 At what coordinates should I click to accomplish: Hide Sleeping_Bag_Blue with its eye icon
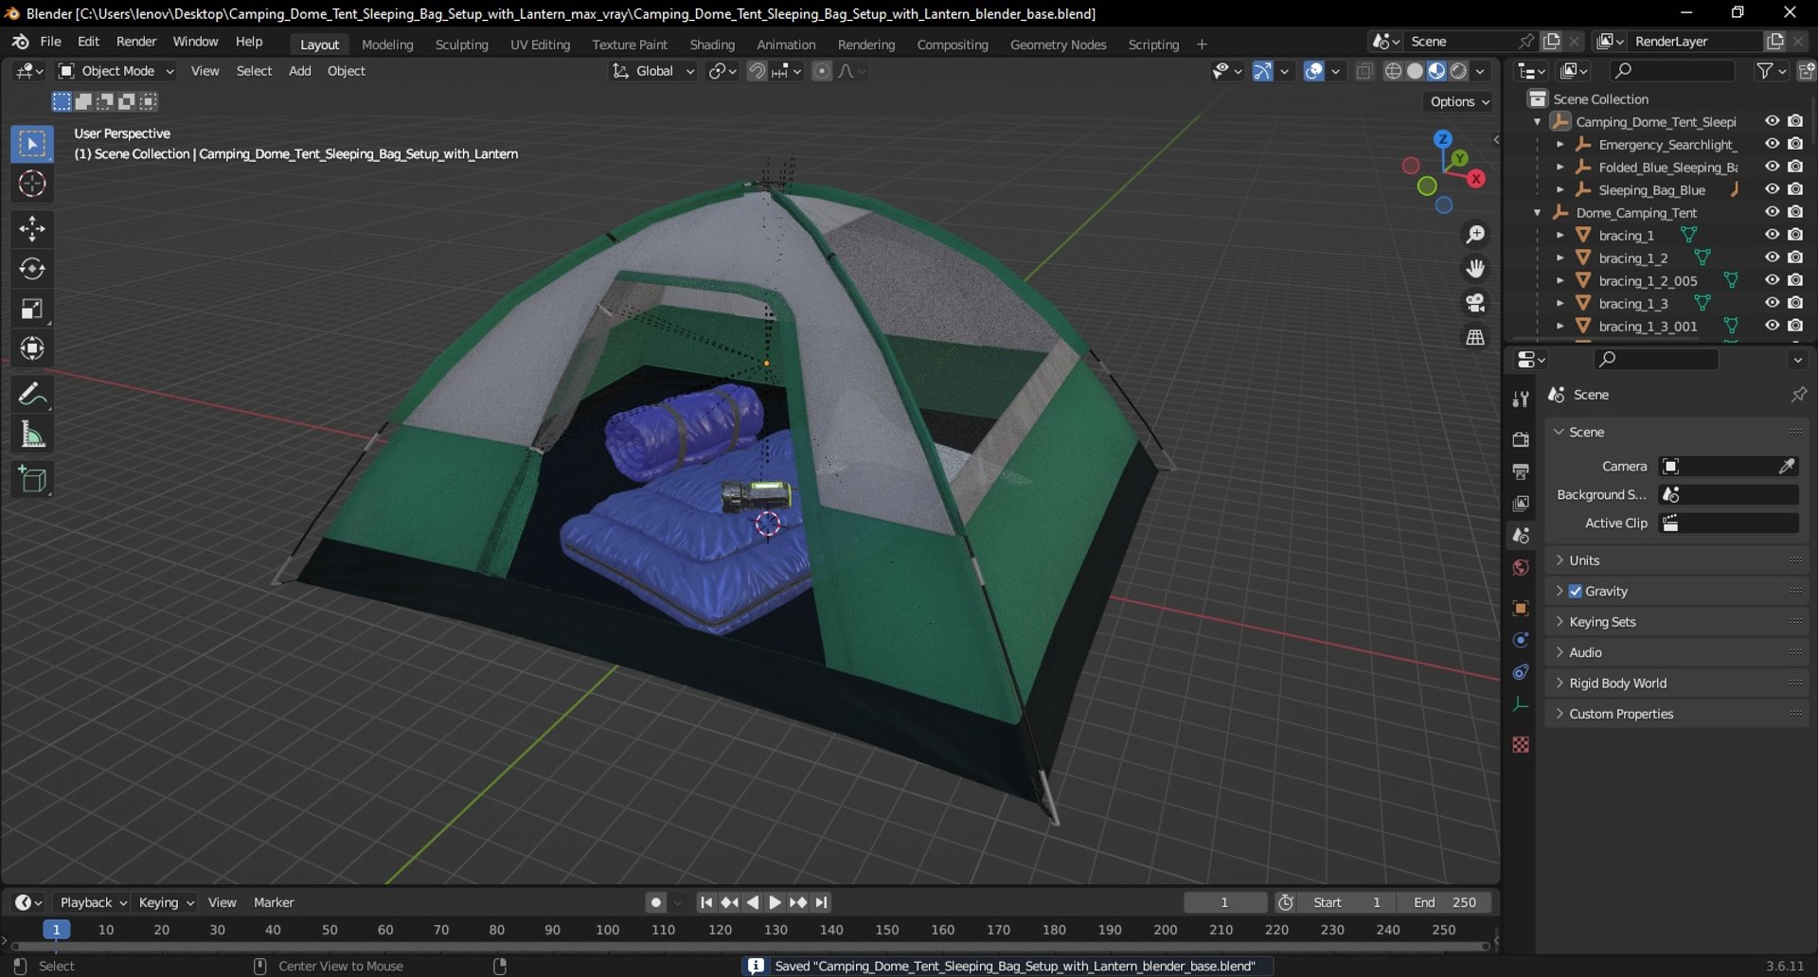coord(1772,189)
